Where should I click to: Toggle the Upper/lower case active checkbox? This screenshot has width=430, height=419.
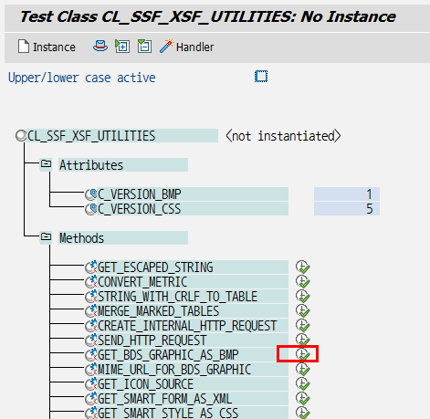(x=261, y=77)
